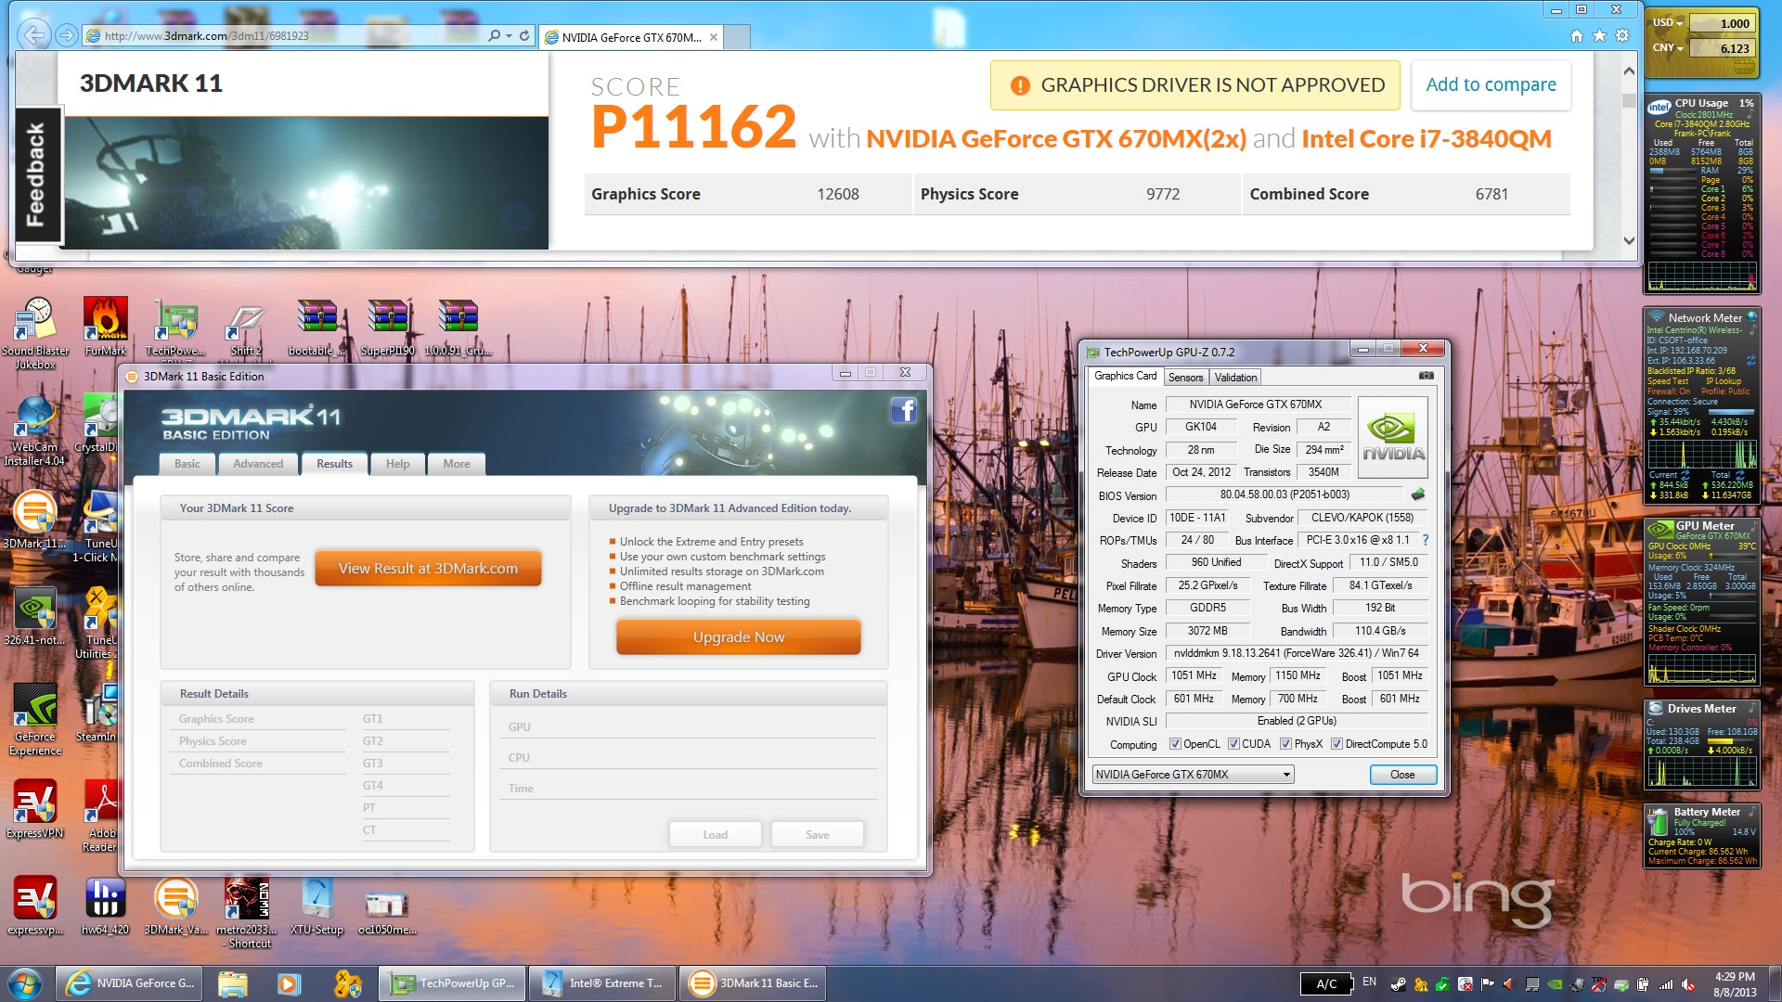Open the XTU-Setup installer icon
This screenshot has width=1782, height=1002.
[x=316, y=906]
